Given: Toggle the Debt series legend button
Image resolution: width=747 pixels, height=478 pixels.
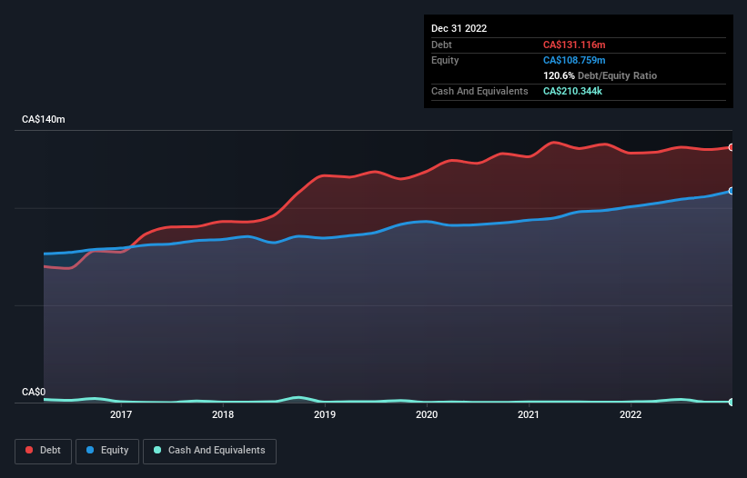Looking at the screenshot, I should [x=43, y=451].
